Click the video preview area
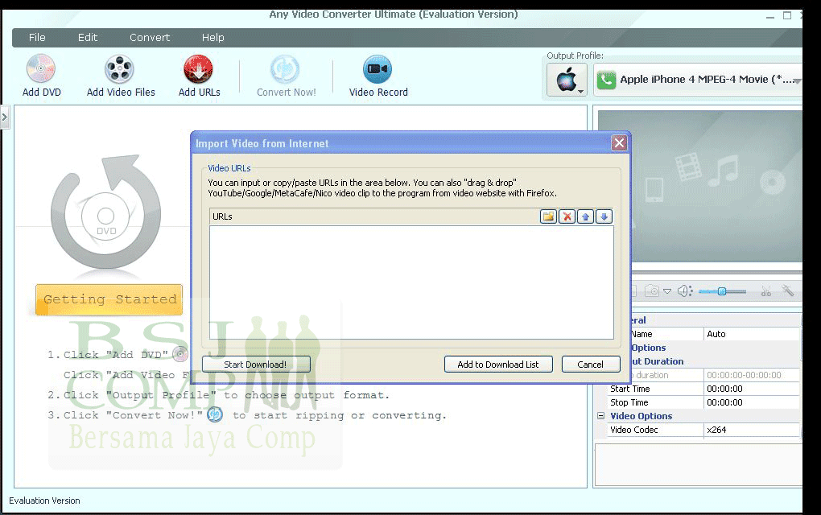Viewport: 821px width, 515px height. tap(700, 187)
